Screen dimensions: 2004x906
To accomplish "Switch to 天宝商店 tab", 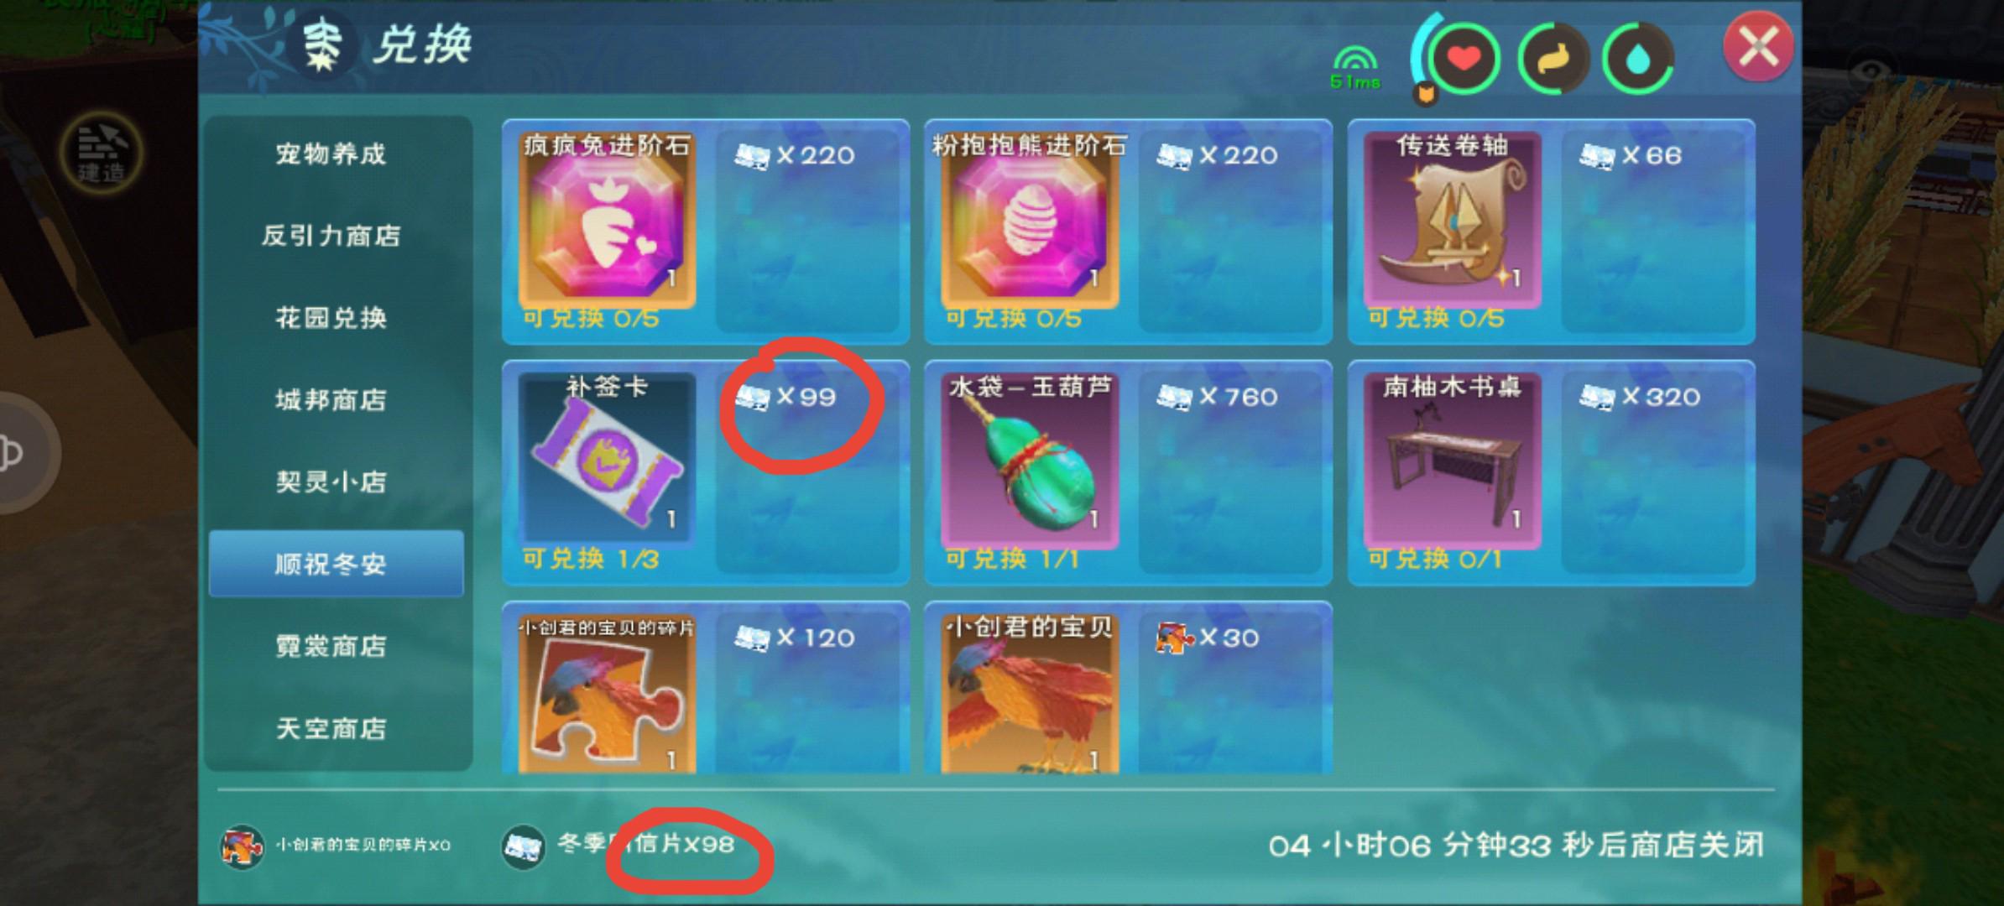I will pos(331,728).
